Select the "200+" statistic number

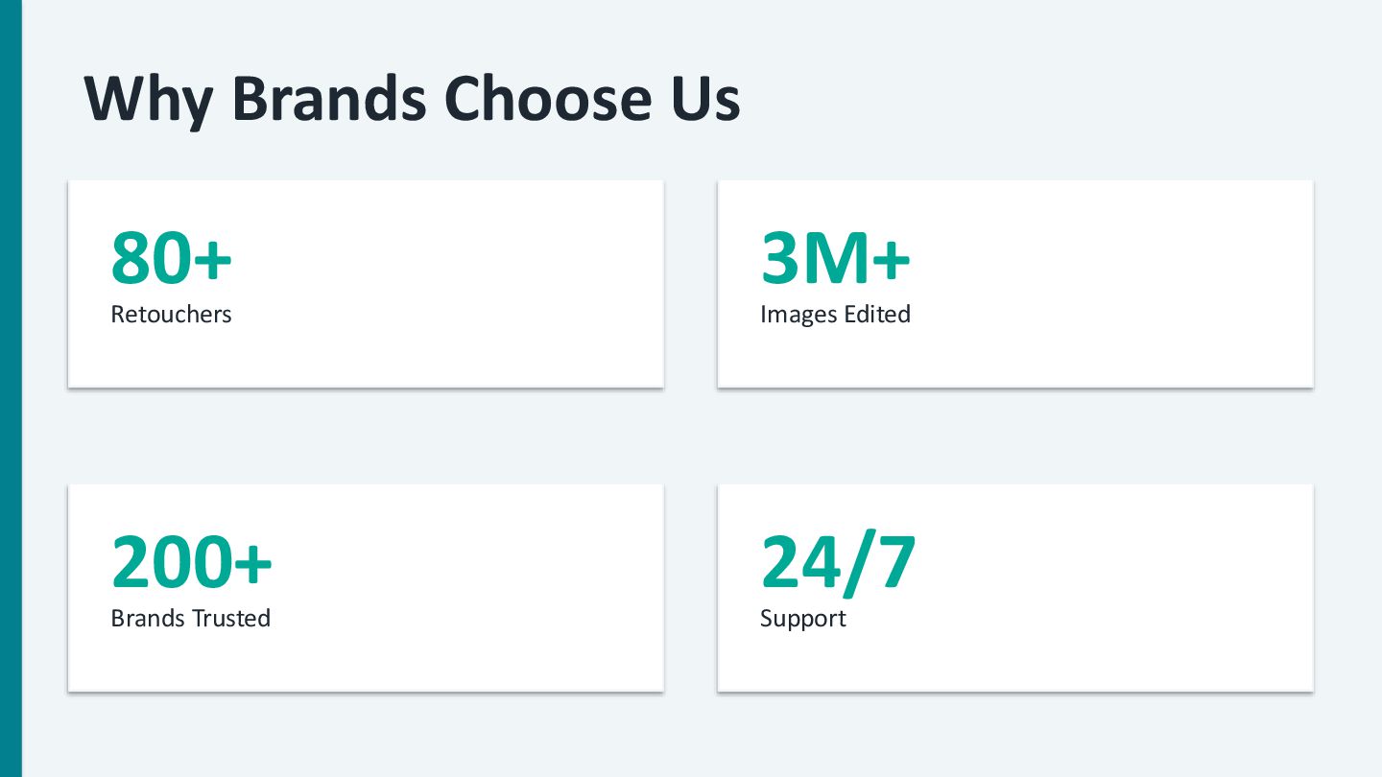coord(191,562)
